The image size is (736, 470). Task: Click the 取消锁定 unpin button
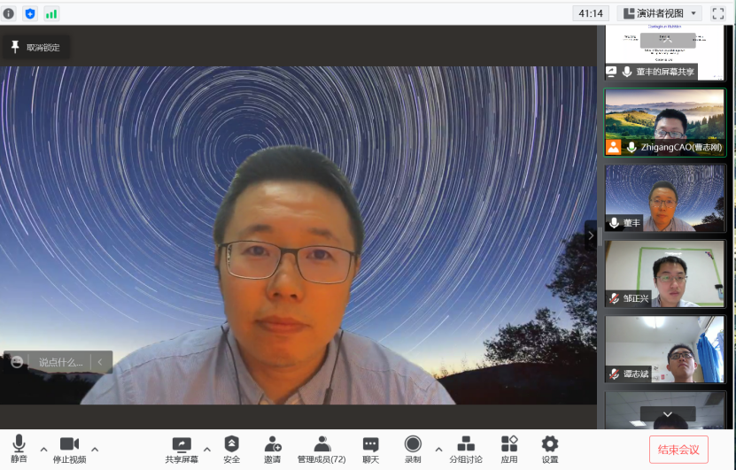tap(35, 48)
